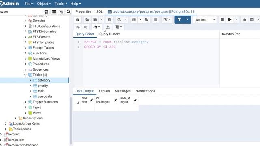
Task: Expand the category table node
Action: (30, 80)
